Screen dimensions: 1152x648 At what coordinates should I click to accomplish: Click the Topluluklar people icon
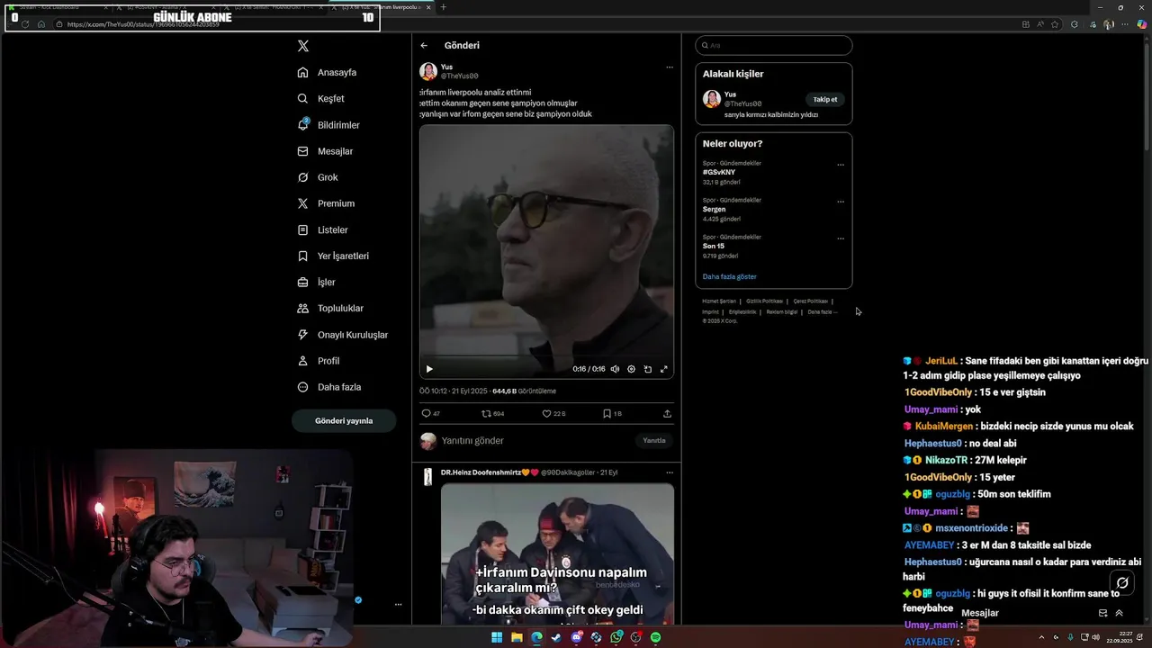tap(303, 308)
